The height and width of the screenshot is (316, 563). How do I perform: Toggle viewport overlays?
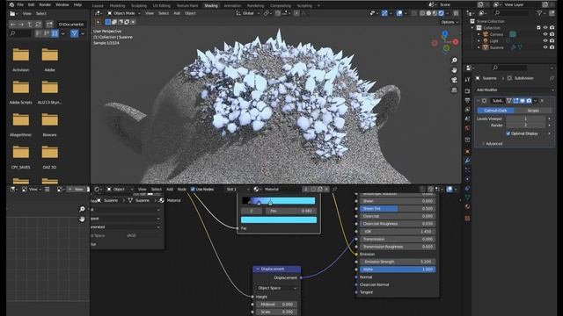pos(399,13)
